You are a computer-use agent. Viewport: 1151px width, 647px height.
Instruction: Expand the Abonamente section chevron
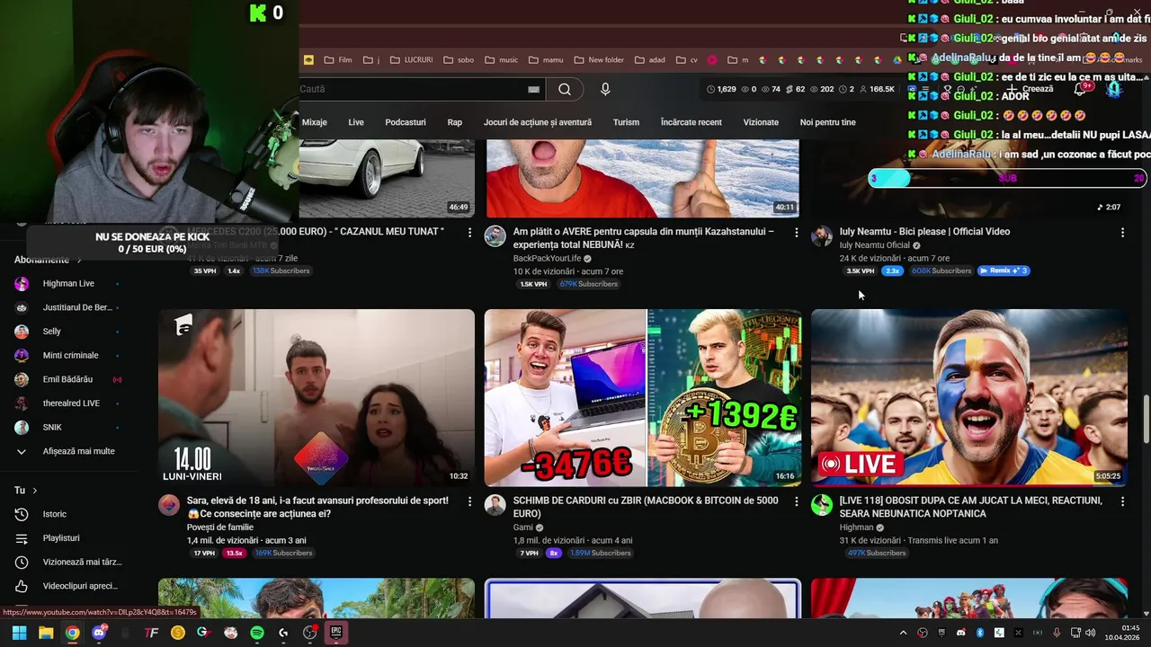point(79,260)
